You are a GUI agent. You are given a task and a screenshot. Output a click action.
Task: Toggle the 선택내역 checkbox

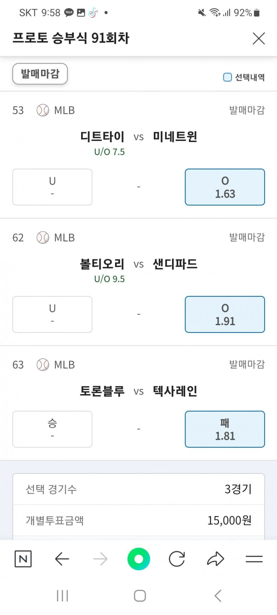point(227,77)
